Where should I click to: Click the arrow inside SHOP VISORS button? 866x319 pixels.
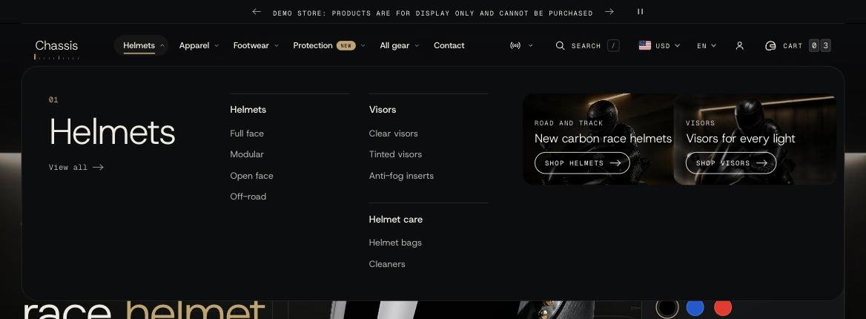coord(761,163)
